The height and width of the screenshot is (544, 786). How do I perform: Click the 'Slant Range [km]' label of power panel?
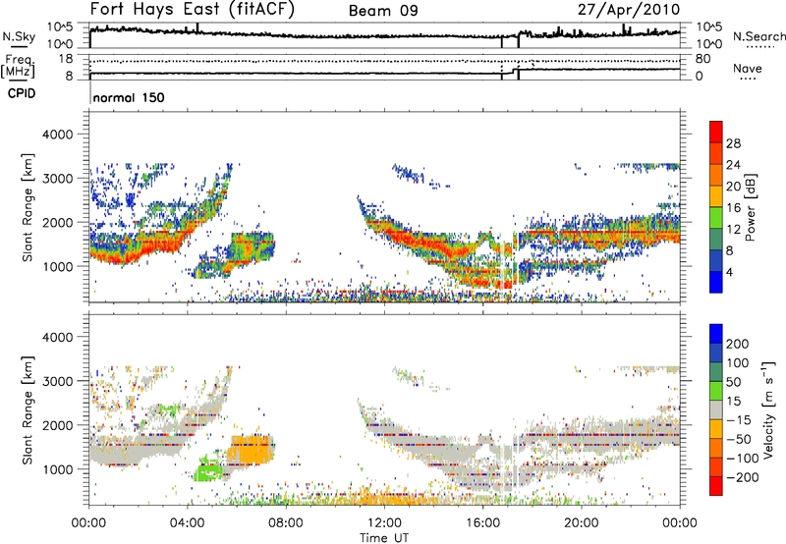[x=28, y=207]
